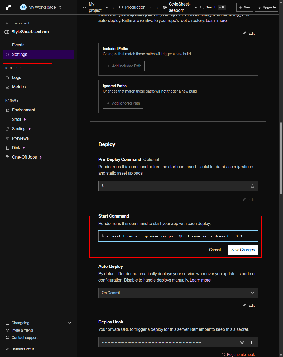Click Regenerate hook
Screen dimensions: 283x357
point(238,355)
